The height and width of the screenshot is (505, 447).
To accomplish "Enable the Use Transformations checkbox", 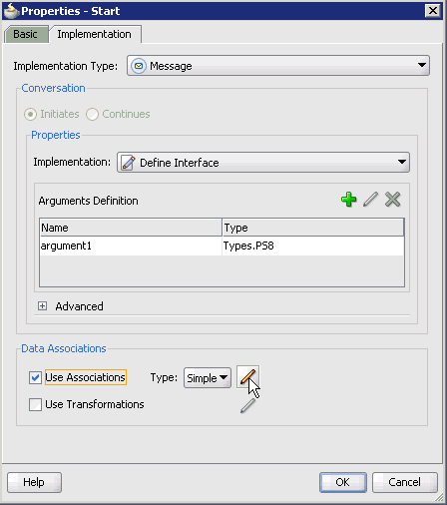I will point(35,404).
